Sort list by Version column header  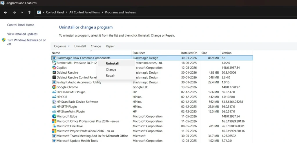point(236,53)
